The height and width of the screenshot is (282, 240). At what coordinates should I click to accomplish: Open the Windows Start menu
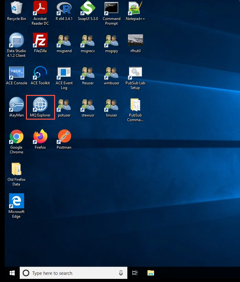[12, 273]
